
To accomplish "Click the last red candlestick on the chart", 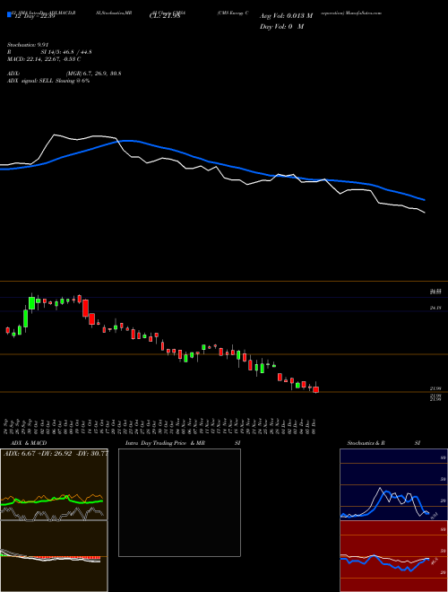I will tap(315, 389).
